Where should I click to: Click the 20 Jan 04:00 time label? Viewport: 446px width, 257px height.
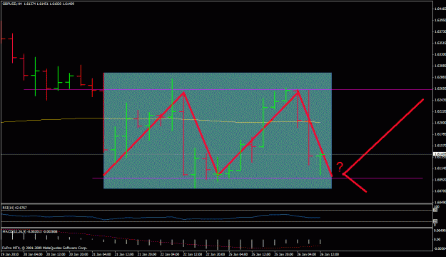[33, 254]
